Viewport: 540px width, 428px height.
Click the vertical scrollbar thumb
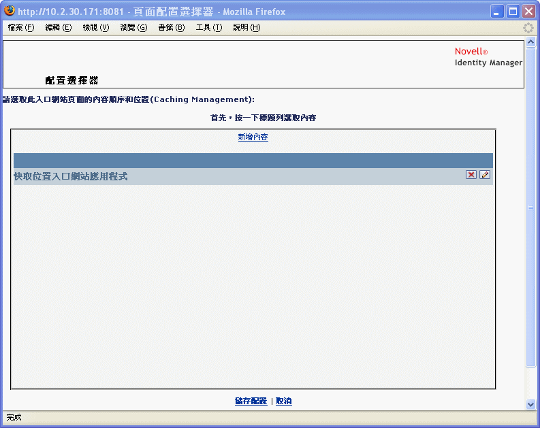point(530,208)
